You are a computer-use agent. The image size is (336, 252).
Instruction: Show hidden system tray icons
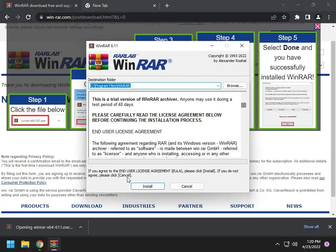point(278,244)
